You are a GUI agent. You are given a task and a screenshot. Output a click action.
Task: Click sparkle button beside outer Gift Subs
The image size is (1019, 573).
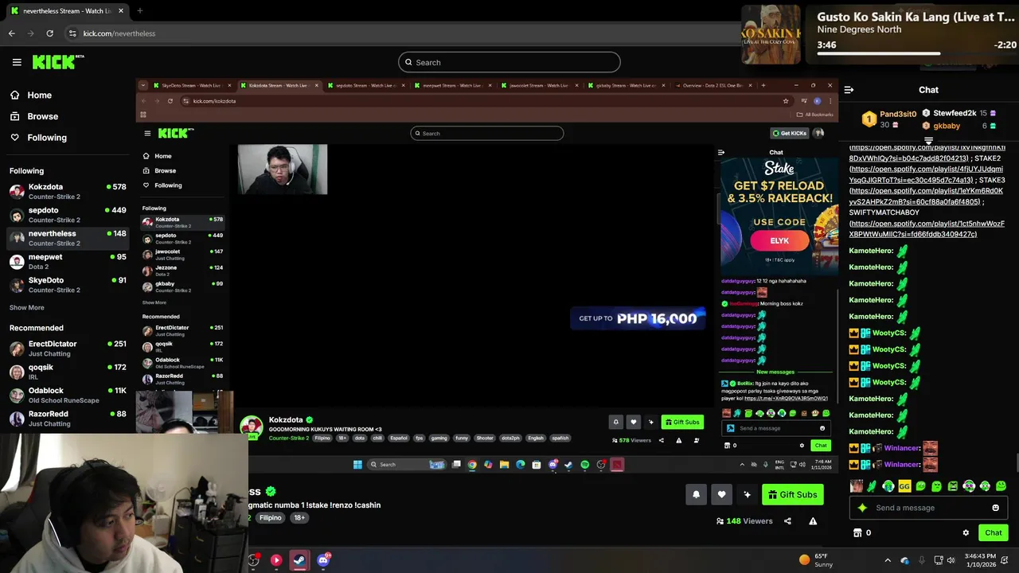[747, 494]
